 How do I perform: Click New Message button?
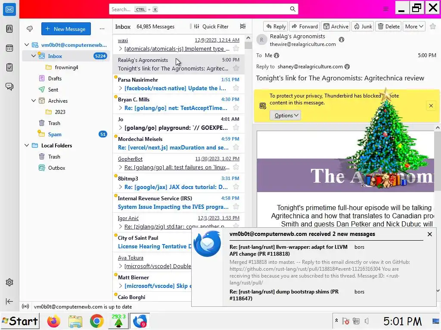click(x=66, y=29)
